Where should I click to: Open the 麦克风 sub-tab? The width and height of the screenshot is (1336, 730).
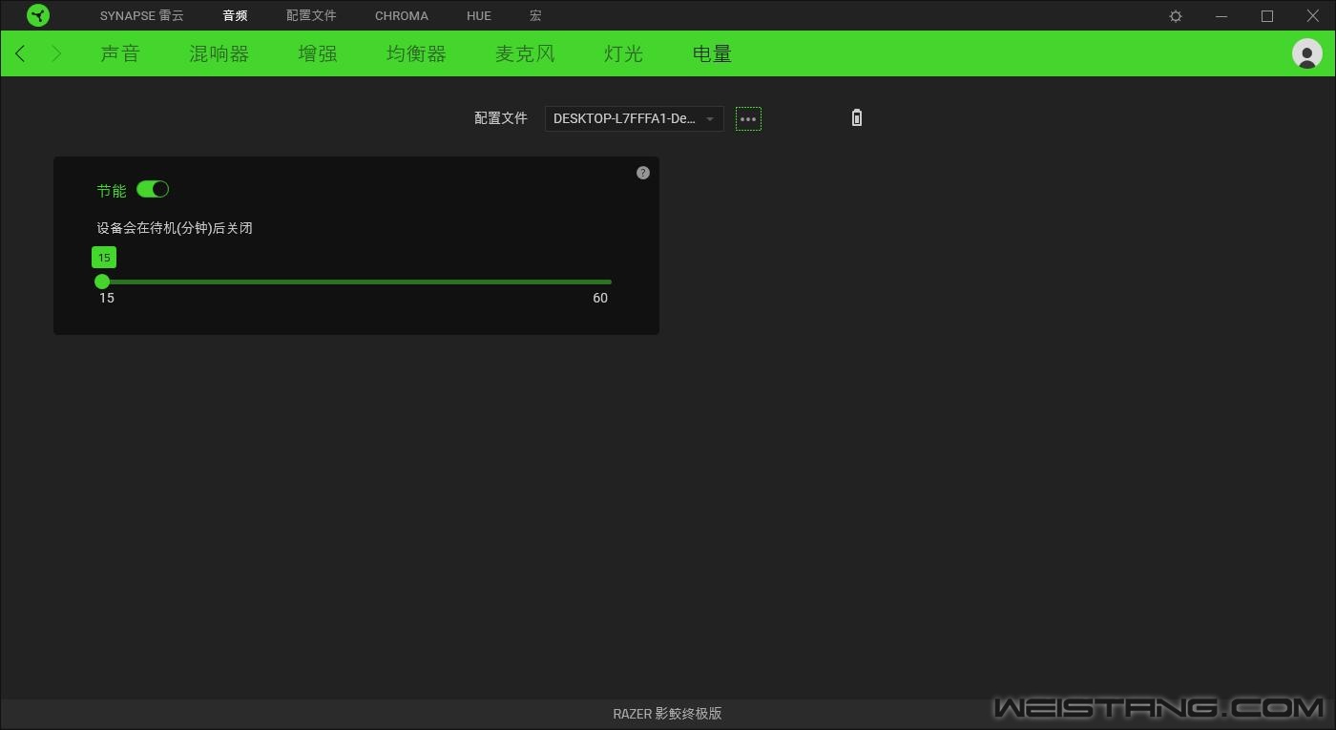click(525, 53)
